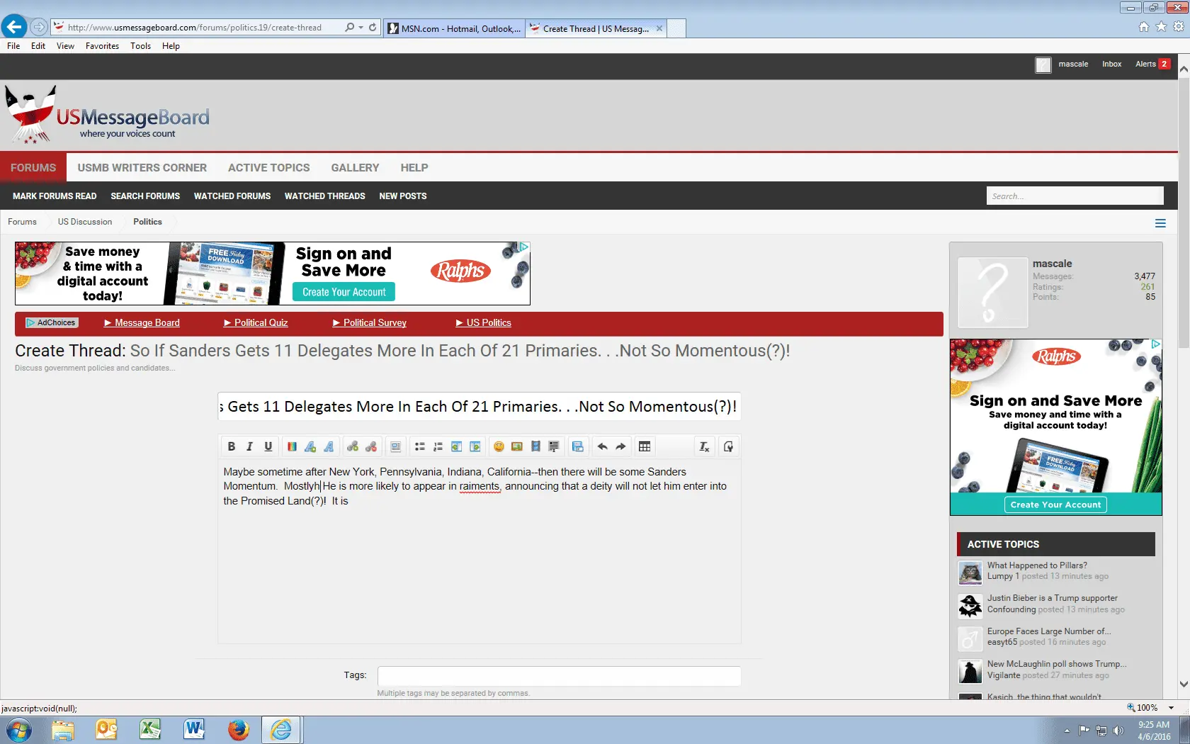The width and height of the screenshot is (1190, 744).
Task: Click the save draft icon
Action: (578, 446)
